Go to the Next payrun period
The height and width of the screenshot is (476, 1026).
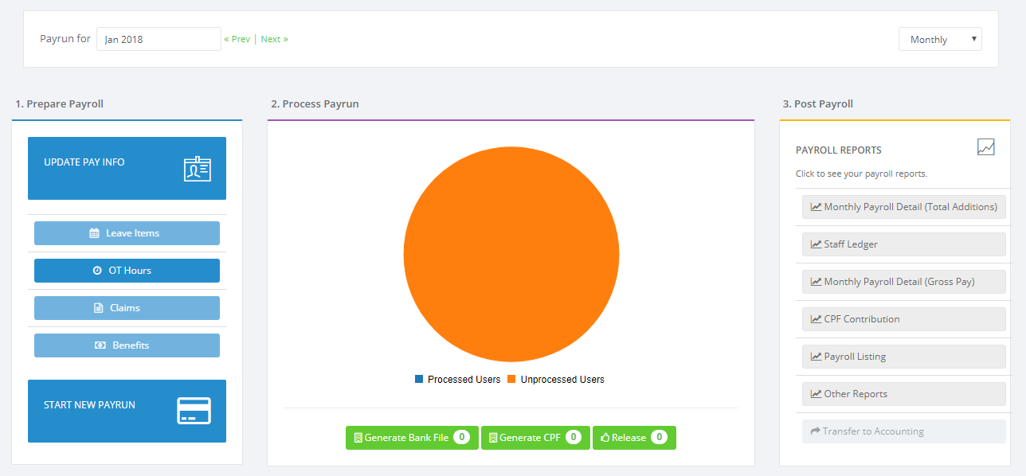[274, 39]
